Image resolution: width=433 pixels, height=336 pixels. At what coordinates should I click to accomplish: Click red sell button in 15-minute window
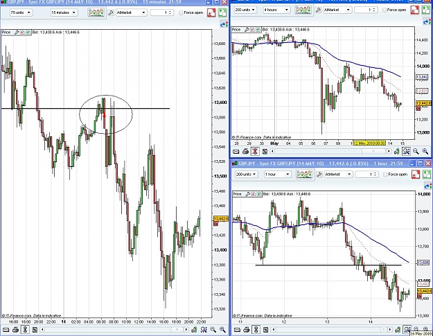tap(211, 12)
